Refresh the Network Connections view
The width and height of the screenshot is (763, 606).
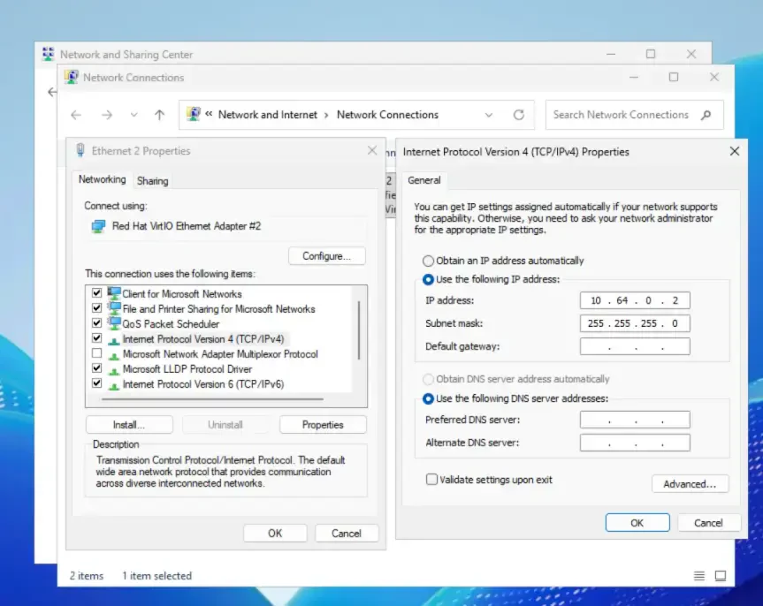519,115
